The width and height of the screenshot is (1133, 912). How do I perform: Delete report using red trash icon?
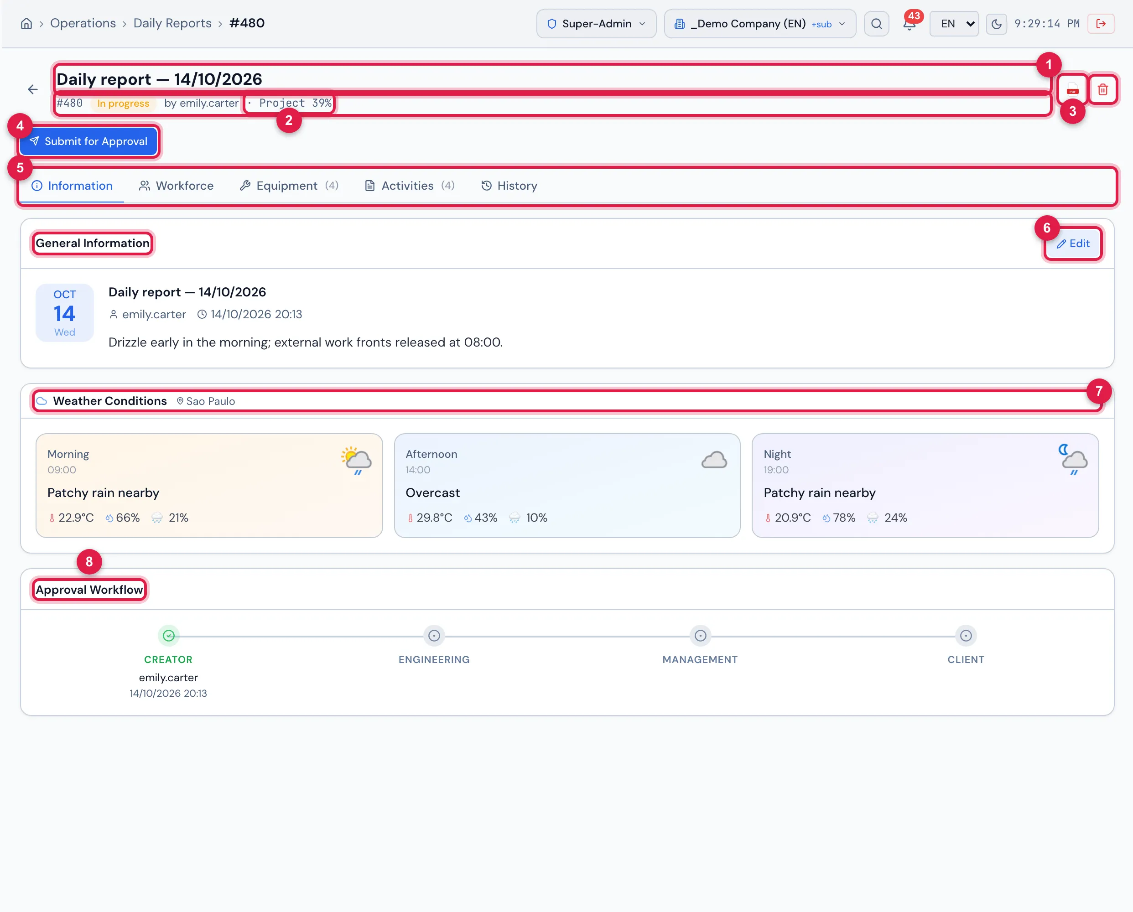(1102, 89)
